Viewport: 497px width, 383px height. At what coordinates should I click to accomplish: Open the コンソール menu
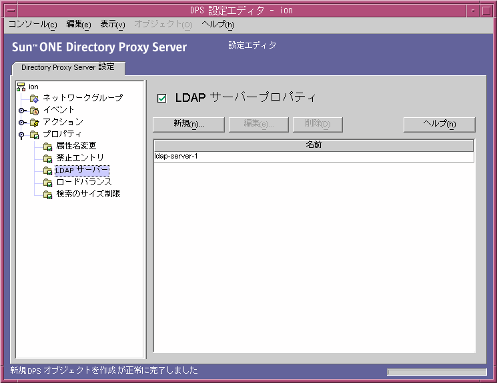[x=32, y=25]
